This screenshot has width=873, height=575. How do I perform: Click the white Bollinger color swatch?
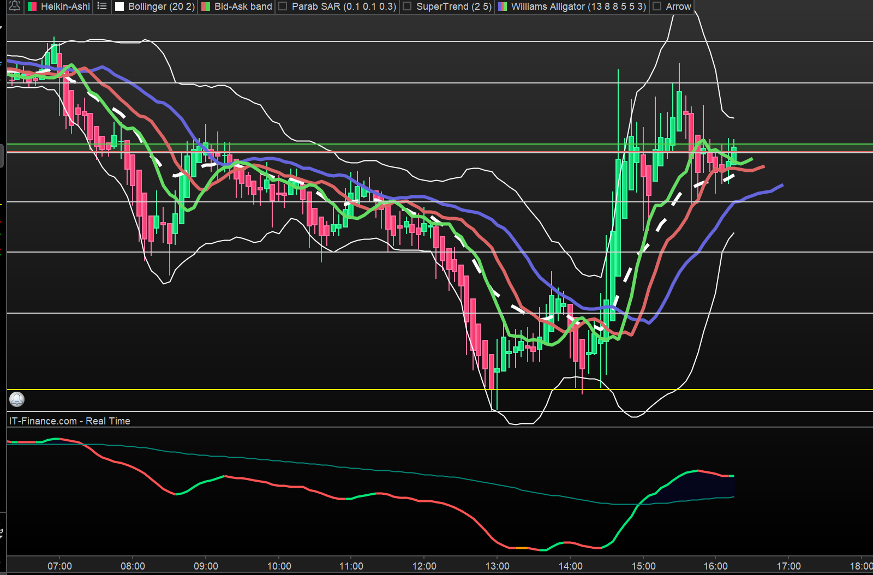[119, 7]
